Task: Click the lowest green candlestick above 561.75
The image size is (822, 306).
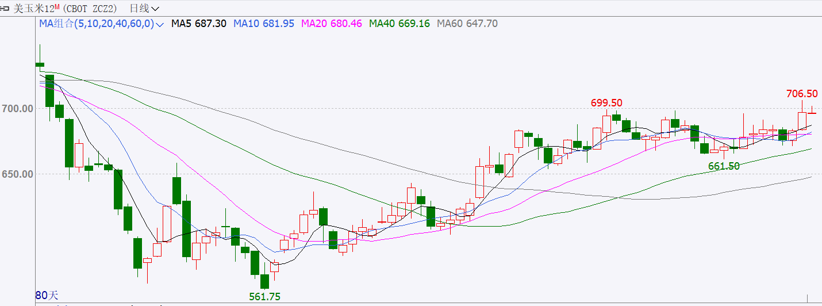Action: coord(264,281)
